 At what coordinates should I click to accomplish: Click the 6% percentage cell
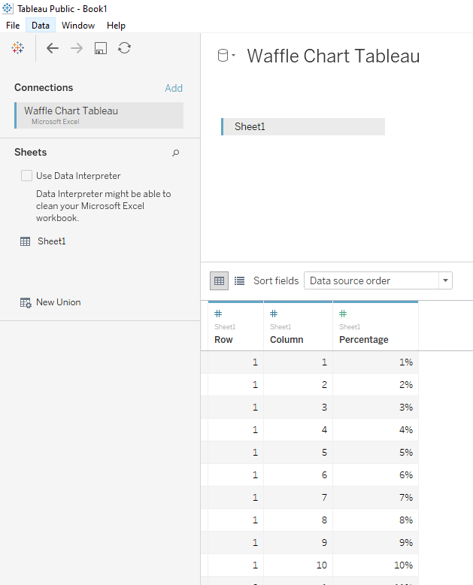pos(375,475)
